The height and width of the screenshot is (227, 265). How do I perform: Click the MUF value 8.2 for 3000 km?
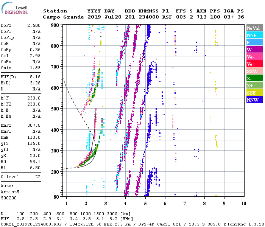(x=113, y=219)
